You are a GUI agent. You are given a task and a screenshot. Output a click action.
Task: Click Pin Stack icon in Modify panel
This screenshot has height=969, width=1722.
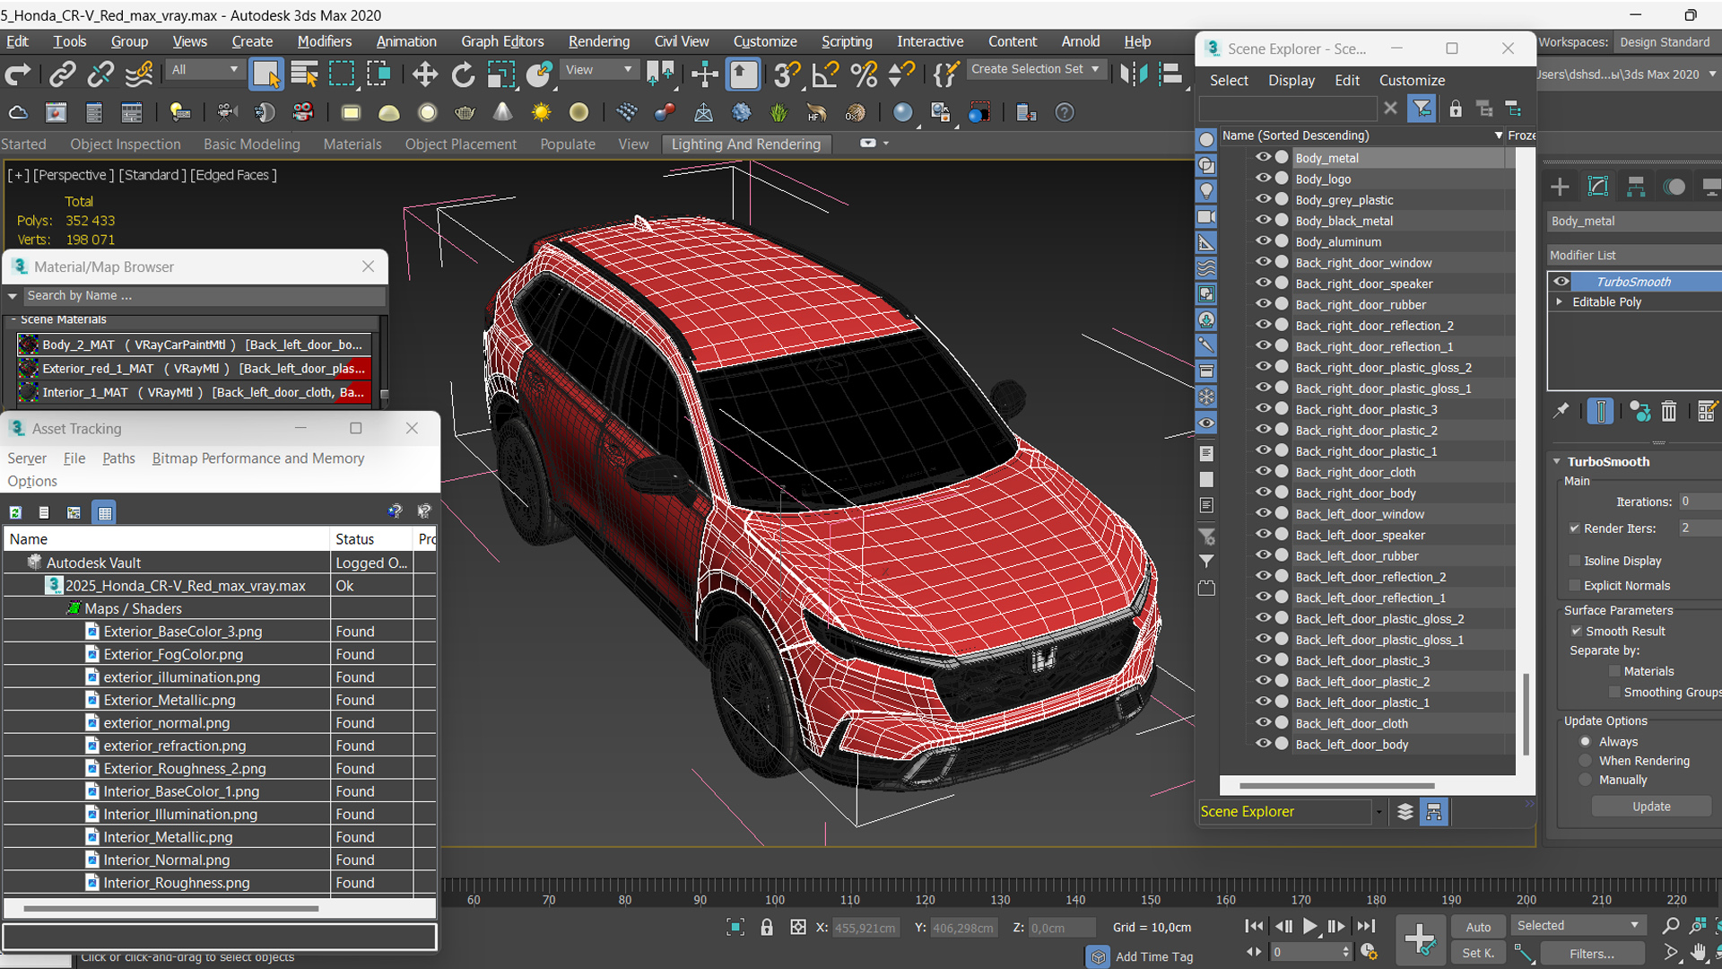tap(1561, 411)
